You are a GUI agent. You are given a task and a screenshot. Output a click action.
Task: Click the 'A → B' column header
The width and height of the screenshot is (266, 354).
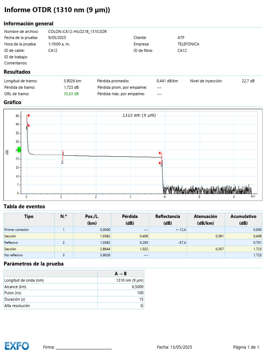[121, 274]
